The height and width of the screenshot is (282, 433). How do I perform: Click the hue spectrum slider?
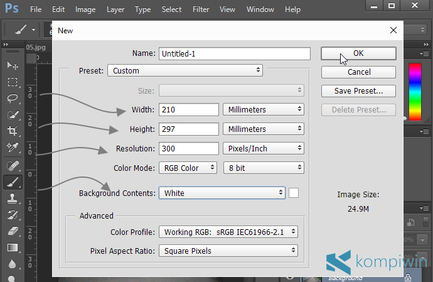(415, 92)
